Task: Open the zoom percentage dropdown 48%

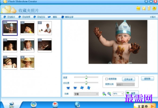Action: coord(118,94)
